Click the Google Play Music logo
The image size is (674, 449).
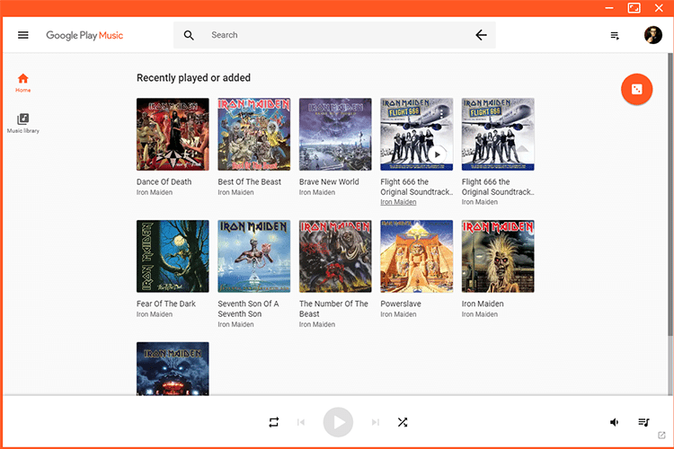click(84, 35)
